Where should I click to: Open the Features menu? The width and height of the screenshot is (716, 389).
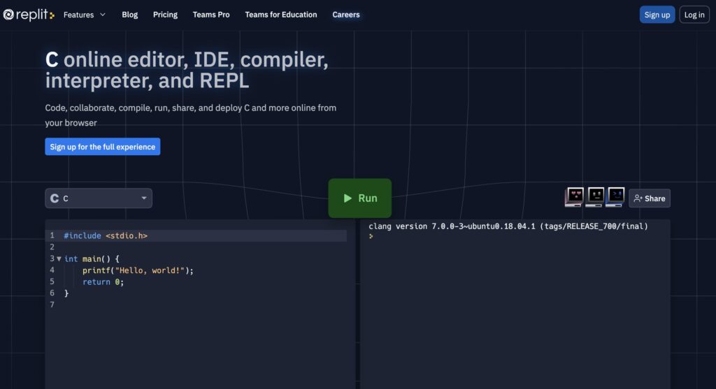85,15
